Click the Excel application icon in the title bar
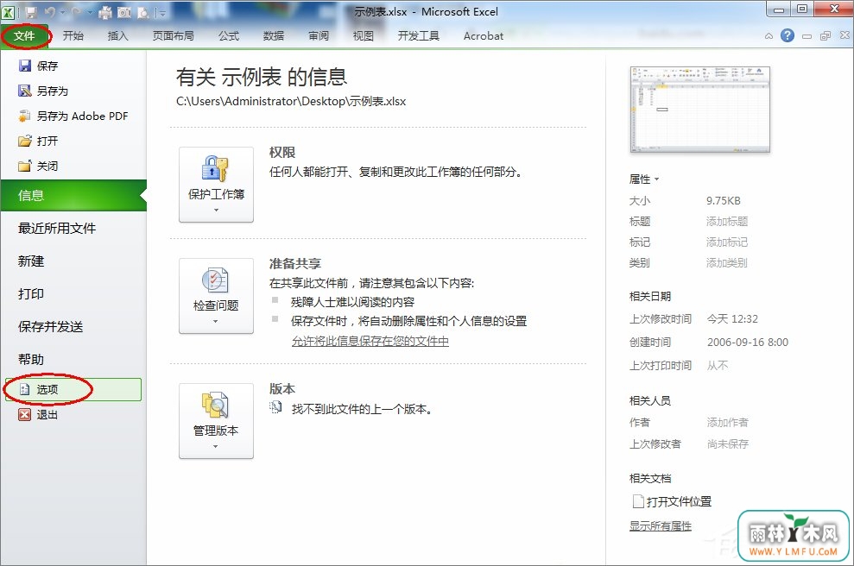 (x=8, y=11)
